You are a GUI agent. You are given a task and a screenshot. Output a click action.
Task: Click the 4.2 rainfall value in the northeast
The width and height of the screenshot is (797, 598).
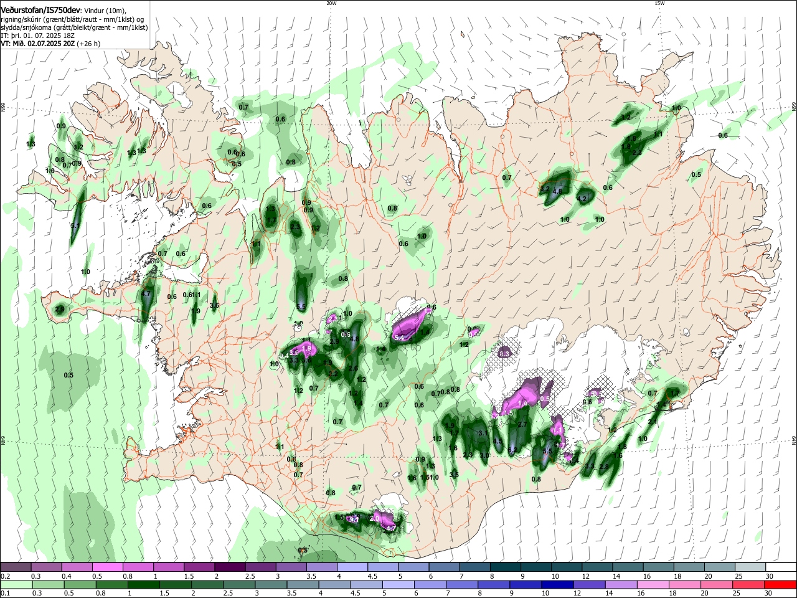point(582,199)
